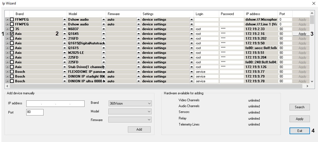Open the Firmware dropdown in manual add

130,120
